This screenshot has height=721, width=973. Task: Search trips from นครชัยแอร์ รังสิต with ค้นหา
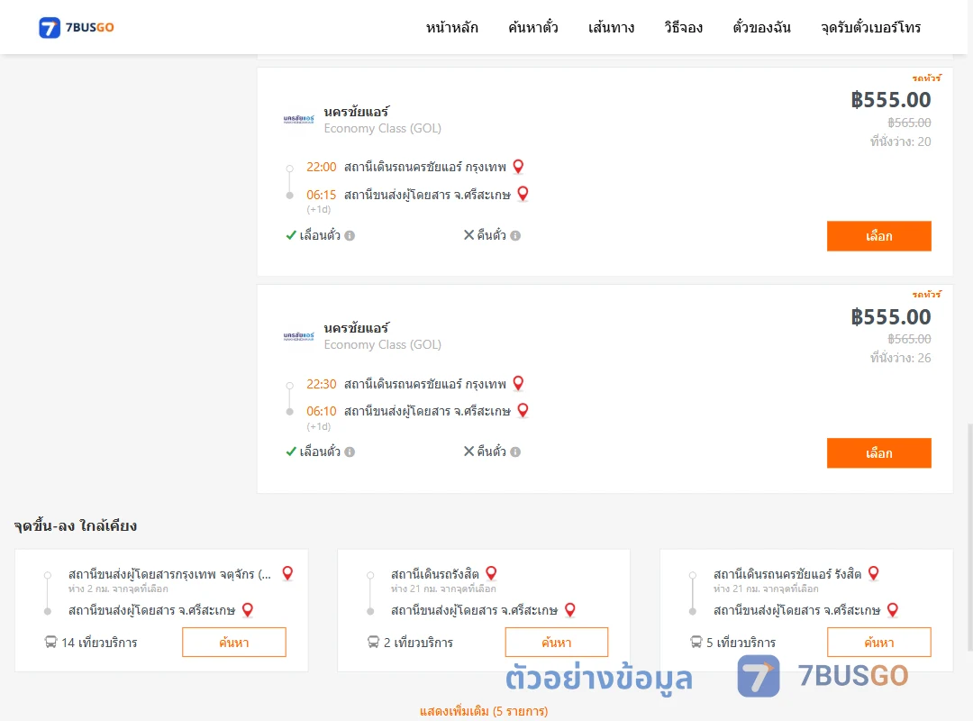click(878, 642)
